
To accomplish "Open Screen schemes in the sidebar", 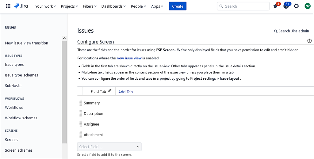I will (19, 150).
